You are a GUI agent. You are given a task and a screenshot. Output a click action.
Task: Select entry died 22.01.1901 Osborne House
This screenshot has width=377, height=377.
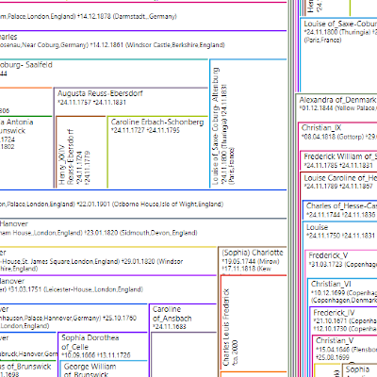pyautogui.click(x=143, y=204)
